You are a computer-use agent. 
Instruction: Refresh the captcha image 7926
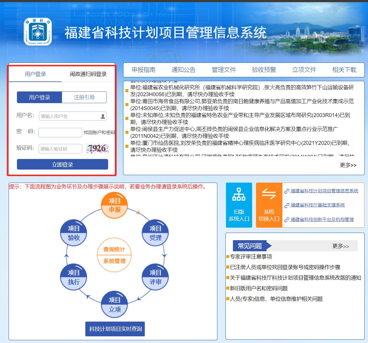coord(97,148)
